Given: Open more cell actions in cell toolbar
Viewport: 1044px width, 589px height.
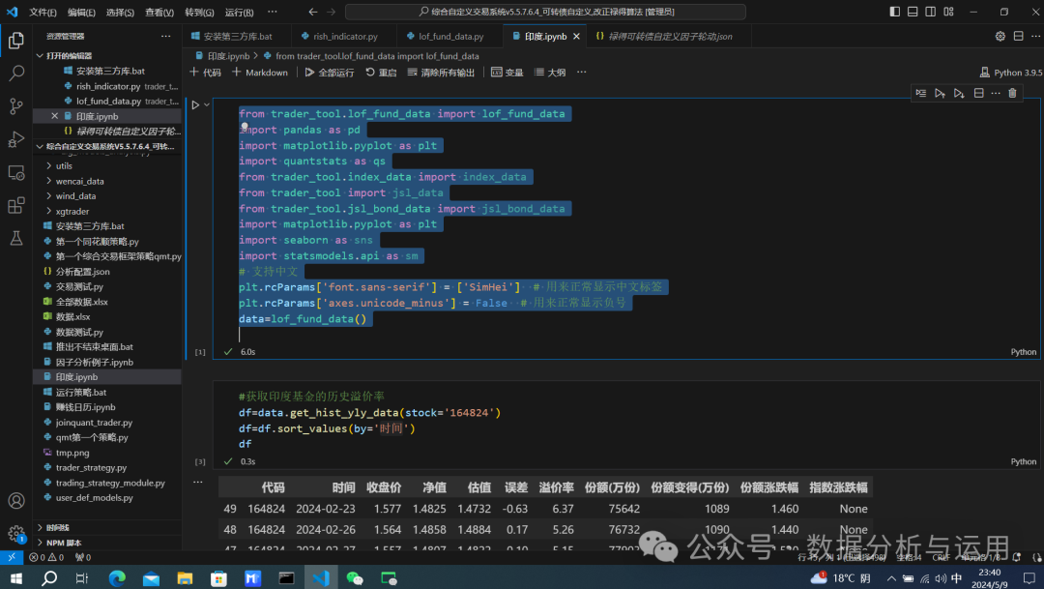Looking at the screenshot, I should pyautogui.click(x=996, y=93).
